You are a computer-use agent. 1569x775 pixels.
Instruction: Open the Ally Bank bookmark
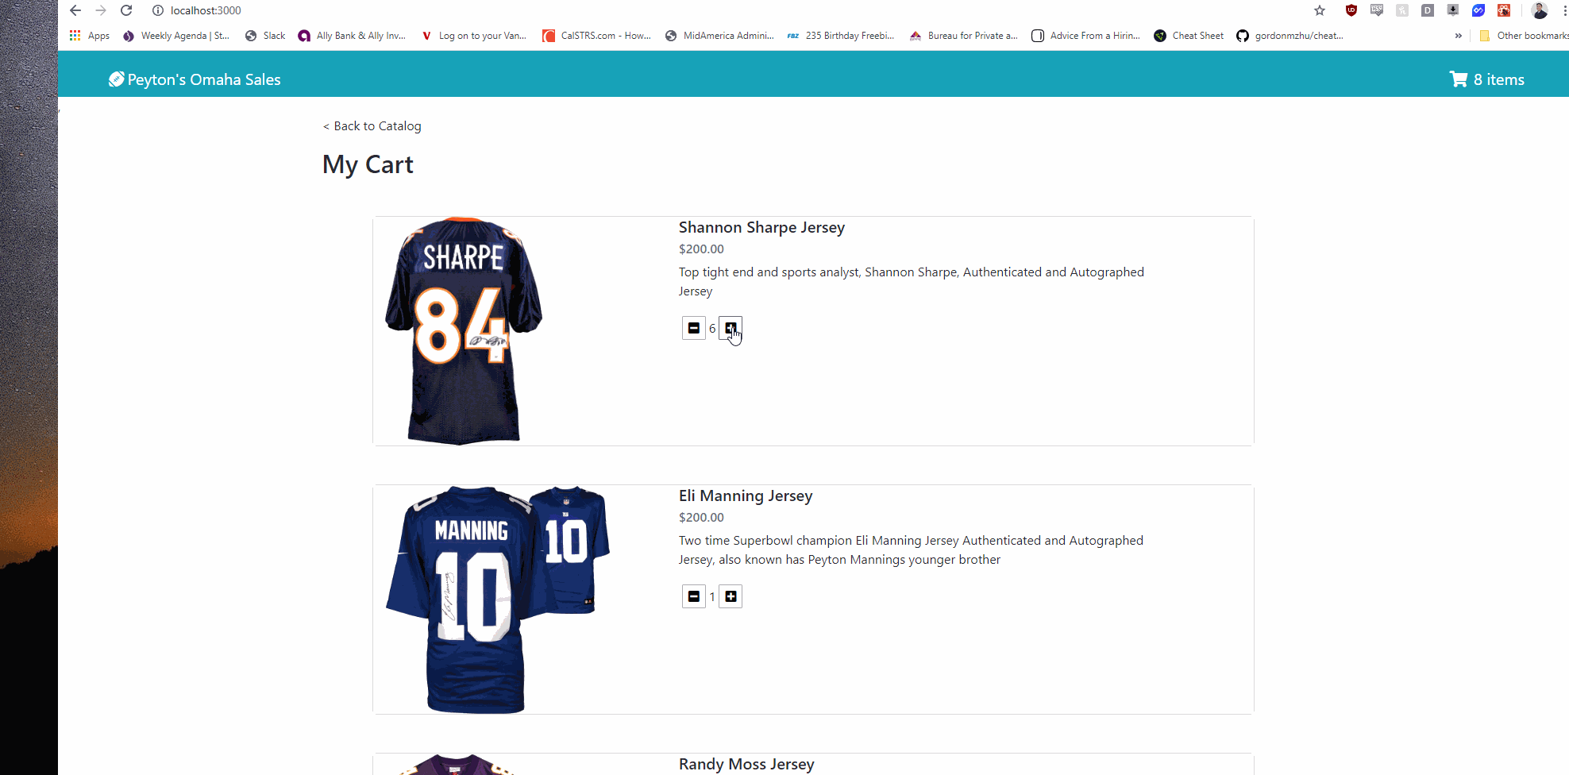[x=352, y=36]
